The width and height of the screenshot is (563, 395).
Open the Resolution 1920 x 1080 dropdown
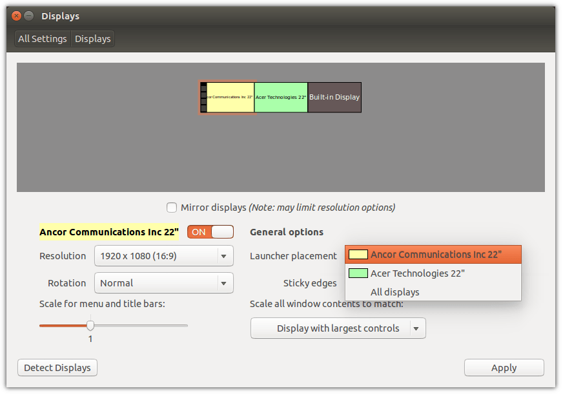(x=164, y=256)
